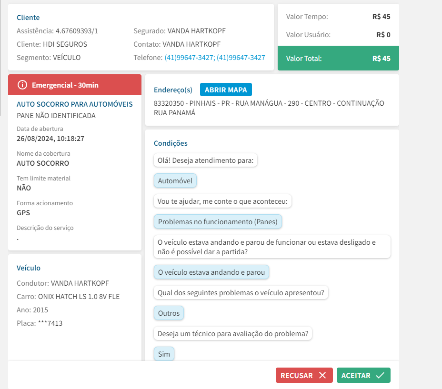This screenshot has height=389, width=442.
Task: Click the Placa ***7413 line
Action: [40, 323]
